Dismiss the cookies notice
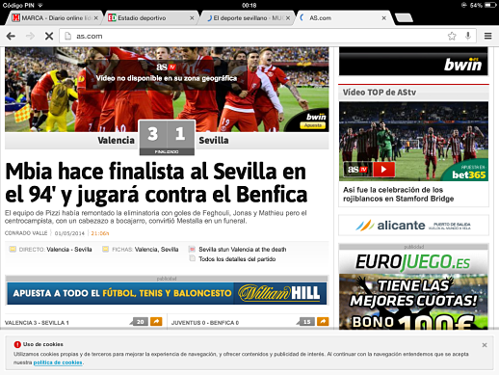The width and height of the screenshot is (499, 375). click(485, 345)
